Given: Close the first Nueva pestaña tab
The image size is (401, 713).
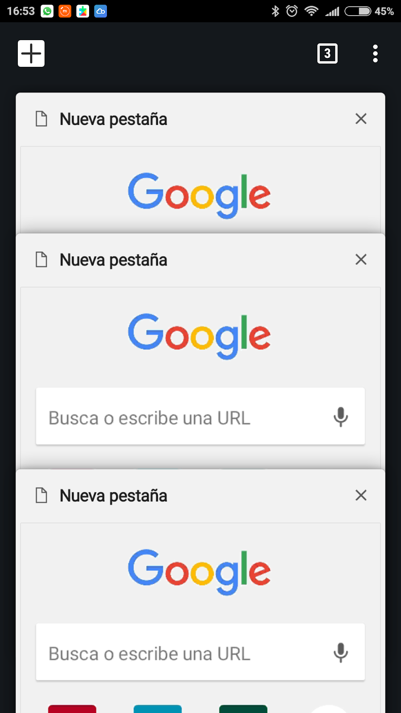Looking at the screenshot, I should [x=361, y=119].
